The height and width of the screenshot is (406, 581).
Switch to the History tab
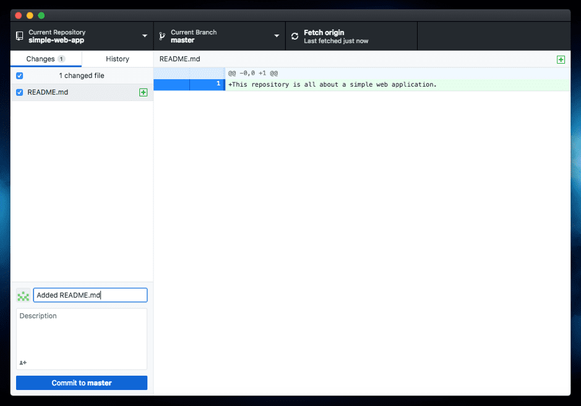point(117,59)
